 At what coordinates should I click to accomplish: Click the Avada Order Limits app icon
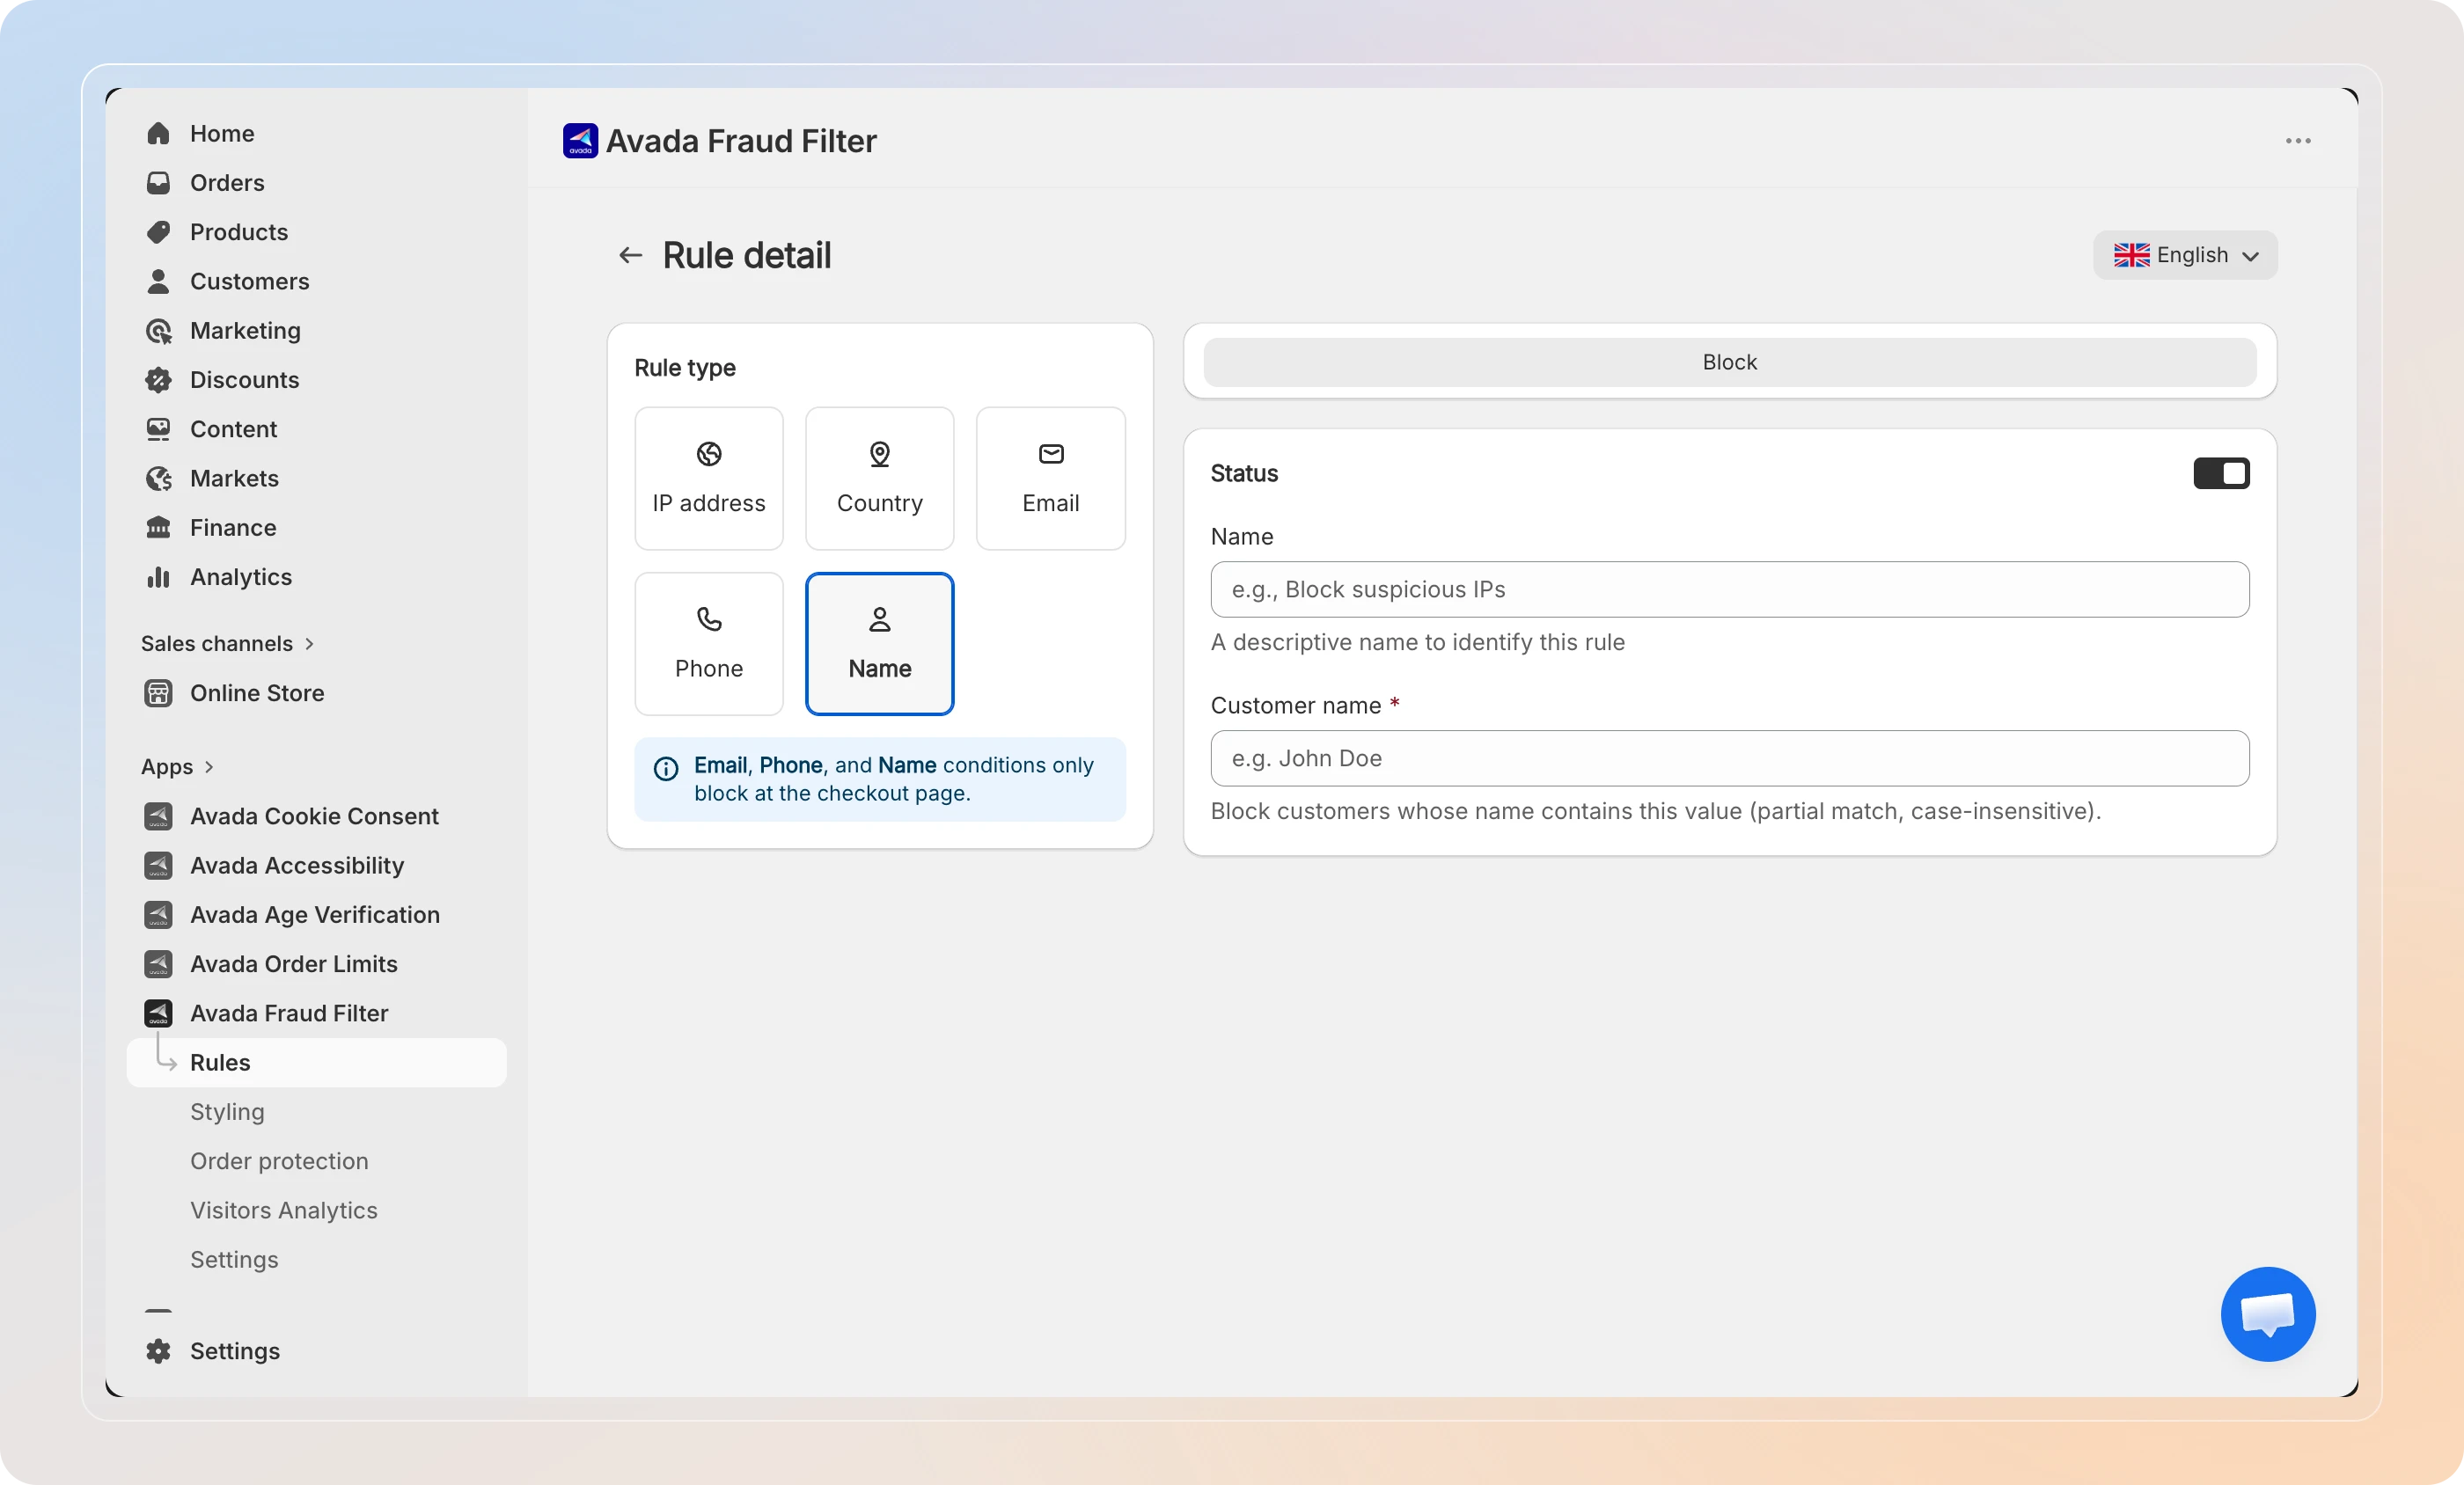click(158, 964)
